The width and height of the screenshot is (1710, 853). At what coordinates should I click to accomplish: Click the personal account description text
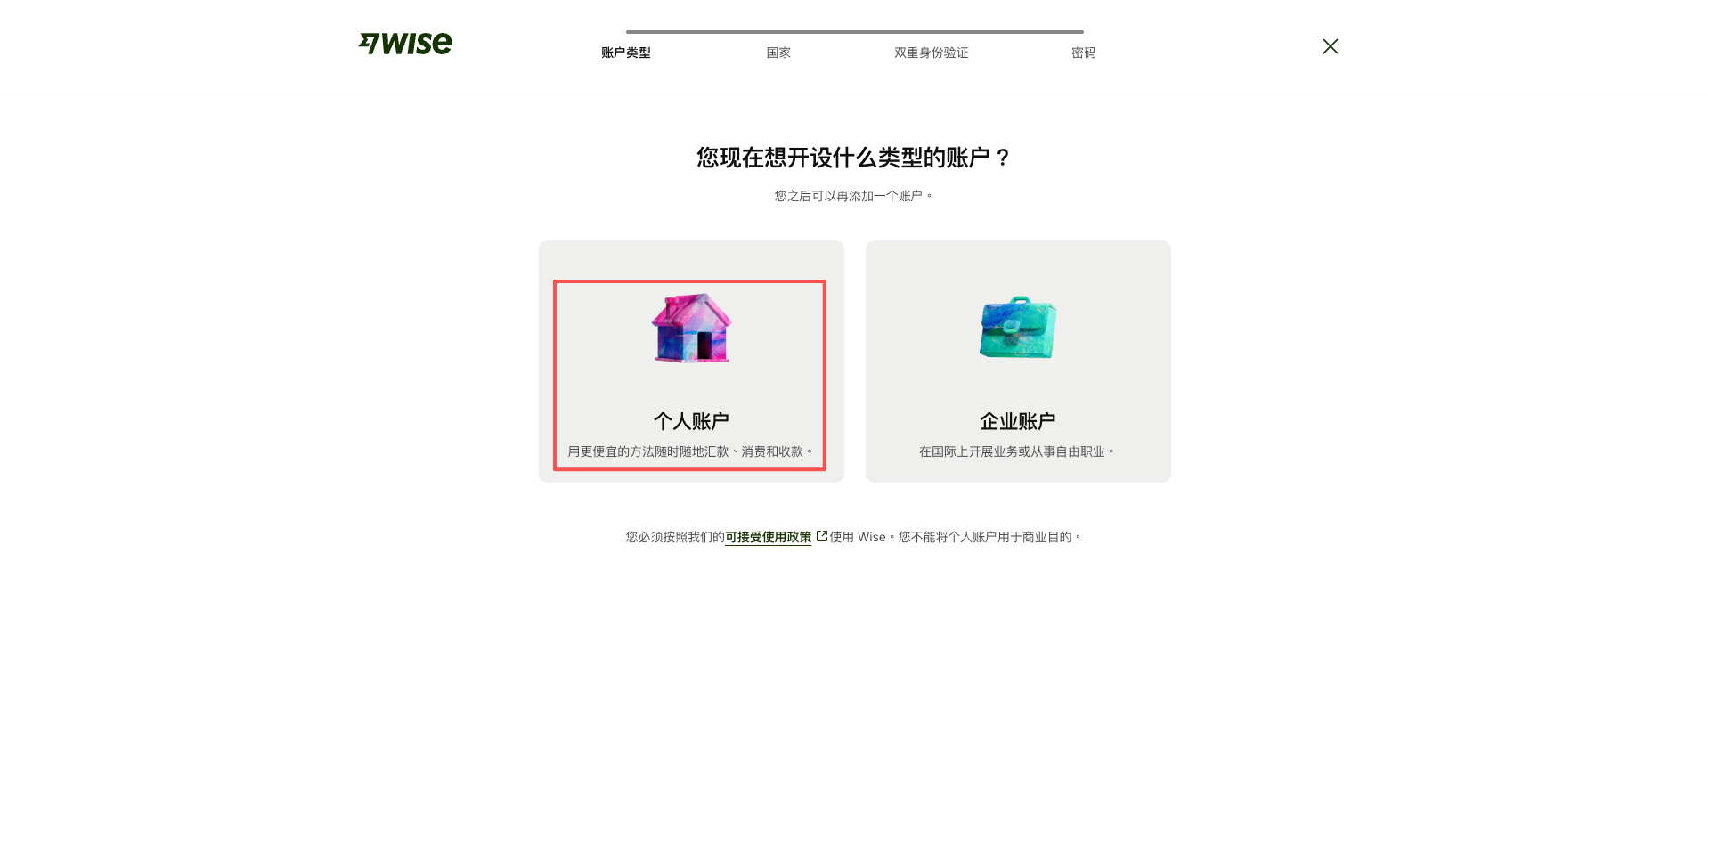(691, 451)
